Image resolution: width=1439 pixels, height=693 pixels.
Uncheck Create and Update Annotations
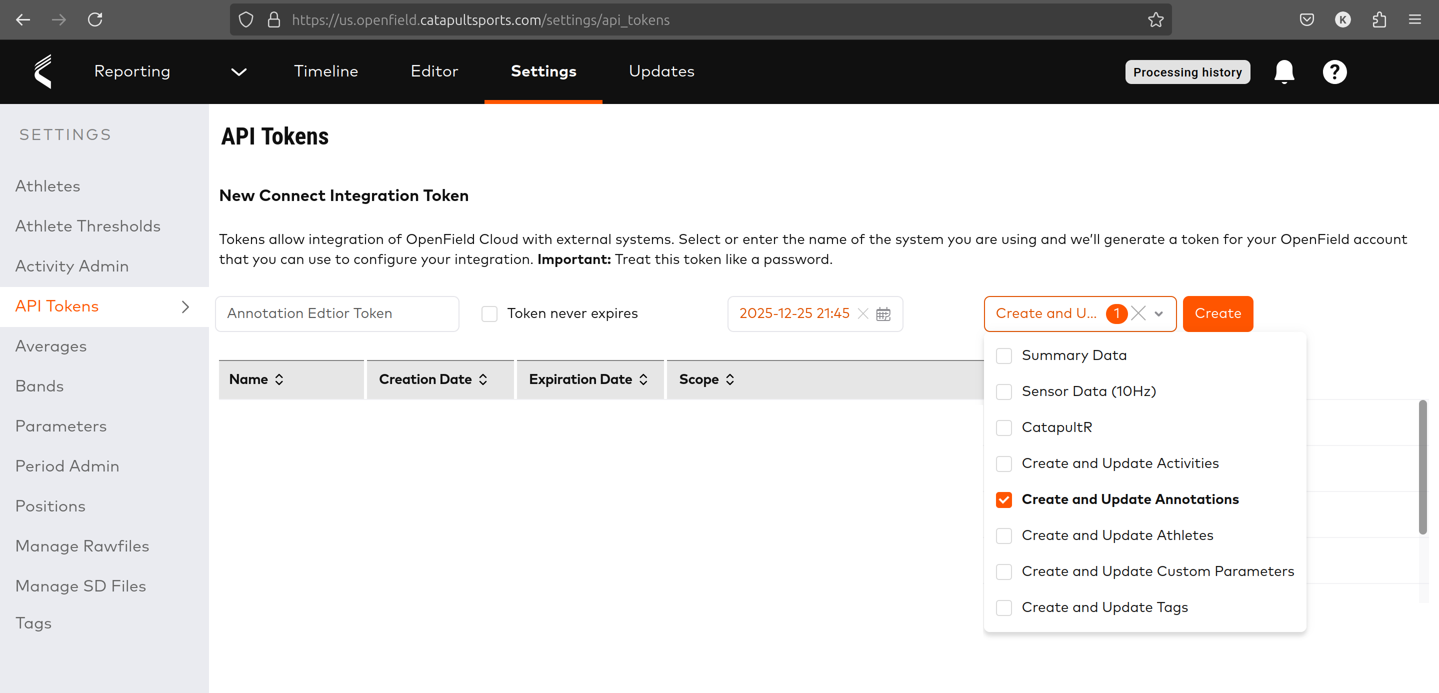pos(1004,500)
